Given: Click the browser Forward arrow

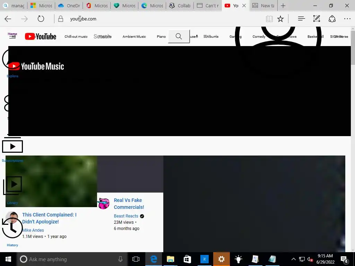Looking at the screenshot, I should click(24, 19).
